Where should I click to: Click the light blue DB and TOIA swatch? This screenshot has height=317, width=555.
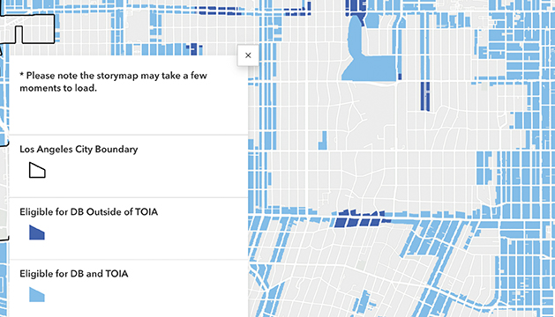click(37, 294)
